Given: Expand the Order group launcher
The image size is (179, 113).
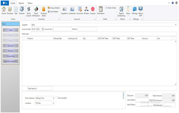Looking at the screenshot, I should [x=115, y=19].
